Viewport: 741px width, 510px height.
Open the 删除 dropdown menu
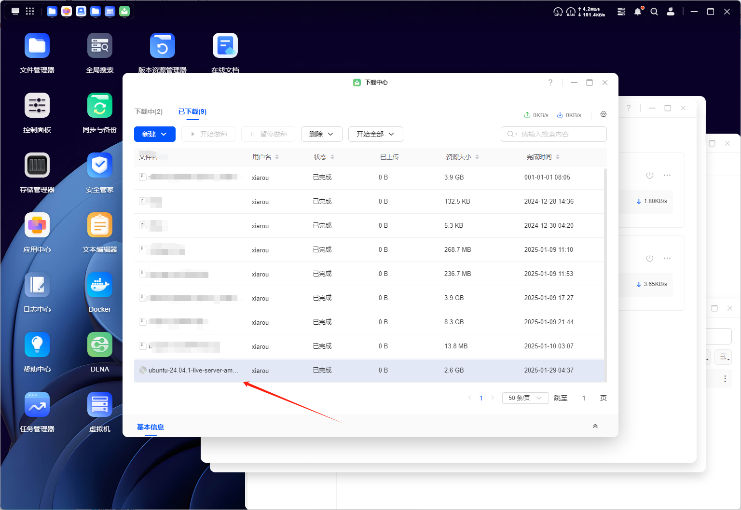pyautogui.click(x=321, y=134)
